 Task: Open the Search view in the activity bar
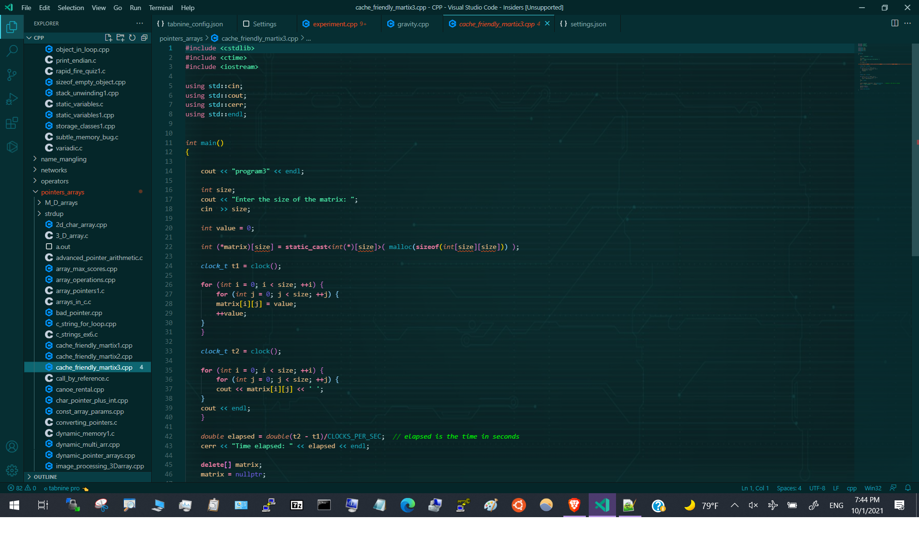pyautogui.click(x=12, y=51)
